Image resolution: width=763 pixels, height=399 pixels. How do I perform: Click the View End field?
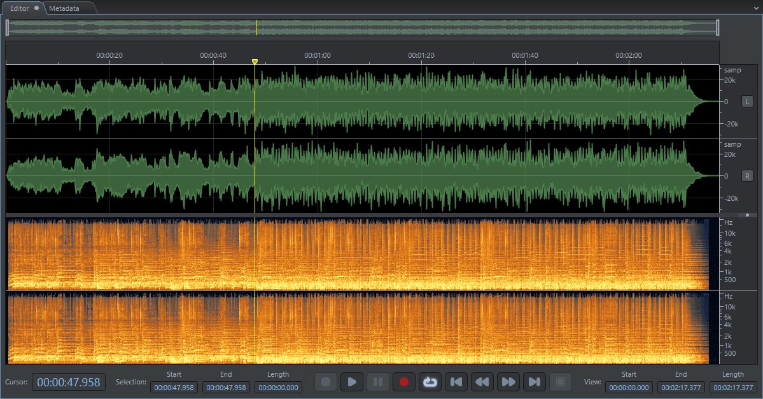[681, 388]
